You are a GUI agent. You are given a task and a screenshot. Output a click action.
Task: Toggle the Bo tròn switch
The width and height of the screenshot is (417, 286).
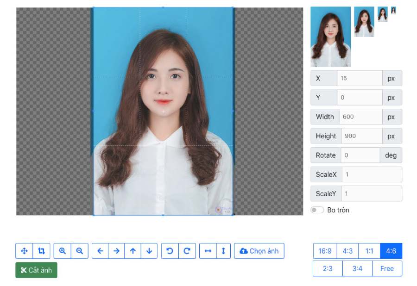(317, 210)
